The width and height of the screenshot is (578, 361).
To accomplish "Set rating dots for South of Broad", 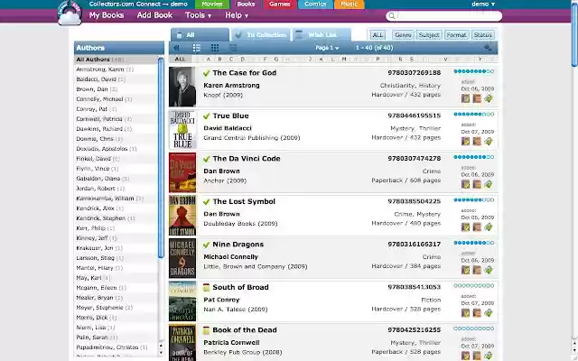I will (x=473, y=285).
